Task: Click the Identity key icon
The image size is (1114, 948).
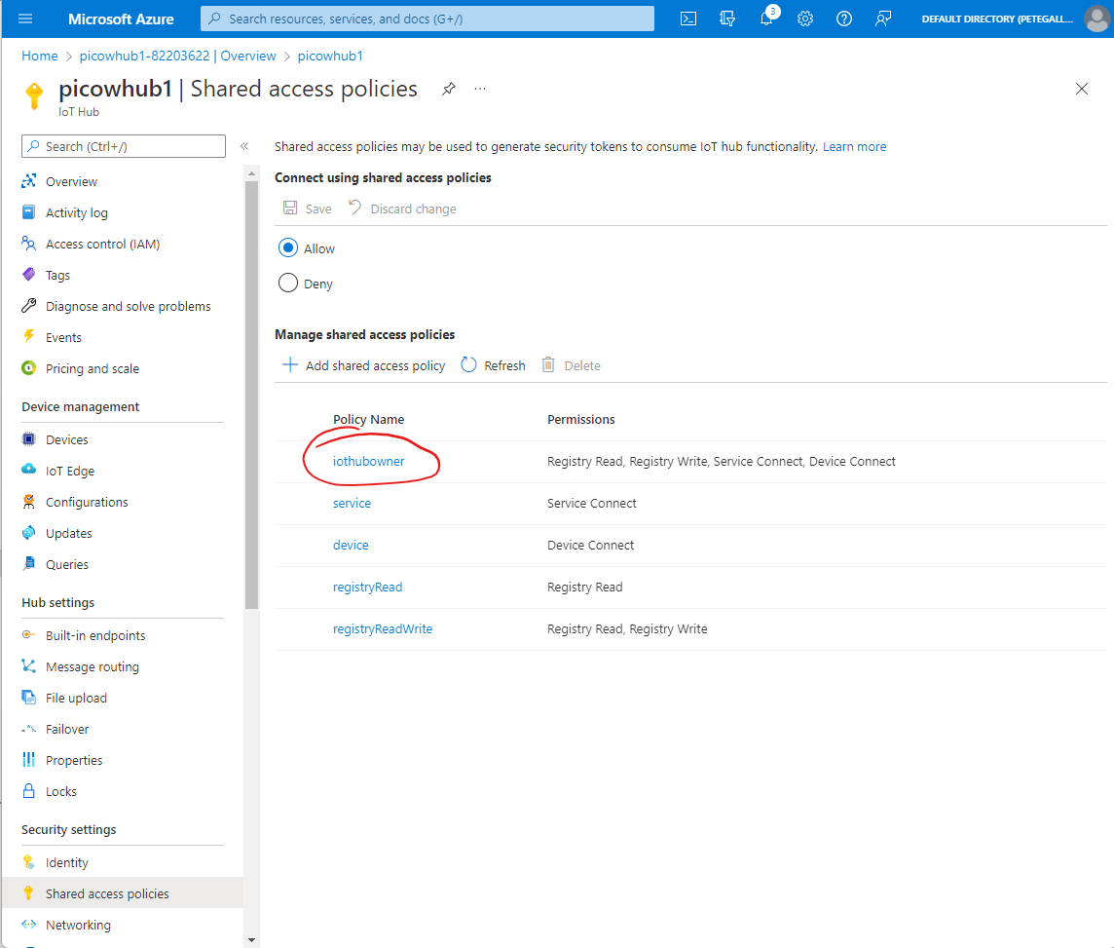Action: point(28,862)
